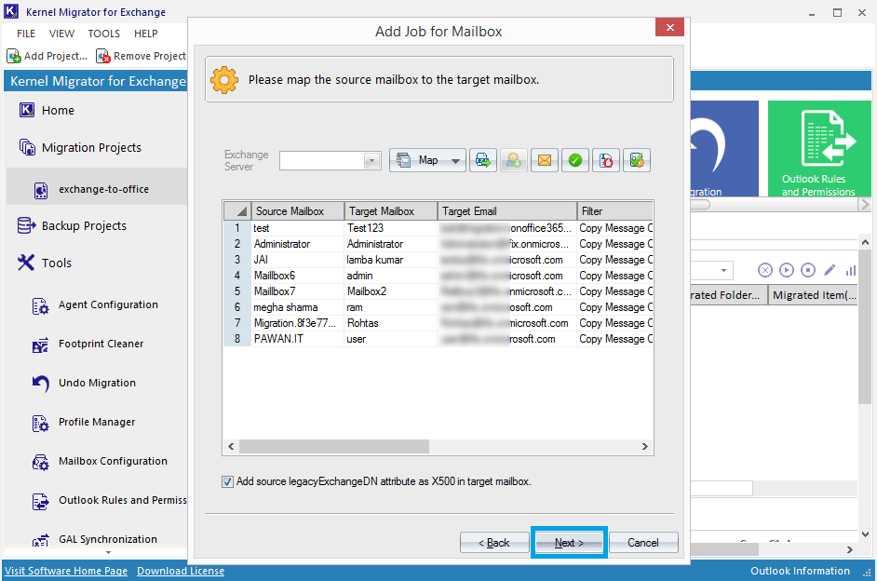This screenshot has width=877, height=581.
Task: Close the Add Job for Mailbox dialog
Action: point(669,27)
